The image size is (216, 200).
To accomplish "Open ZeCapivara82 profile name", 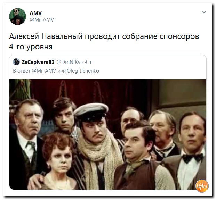I will tap(38, 62).
